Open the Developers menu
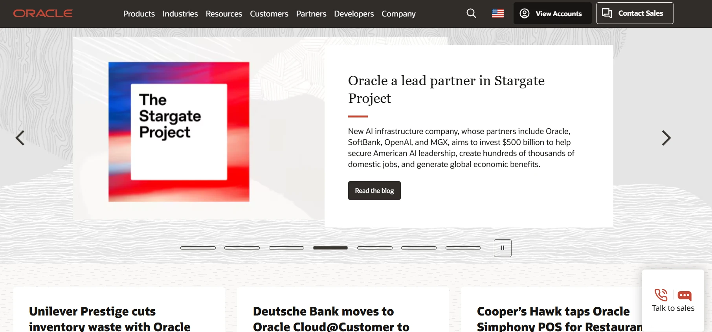Image resolution: width=712 pixels, height=332 pixels. [354, 14]
